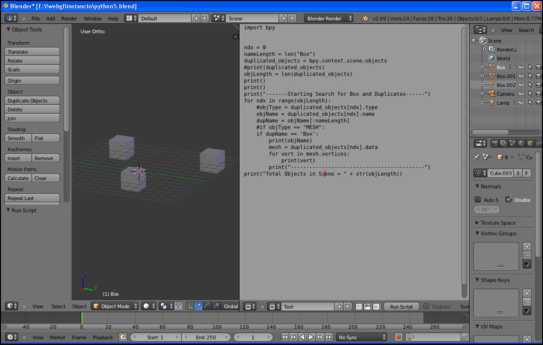Open the Render menu

[69, 19]
